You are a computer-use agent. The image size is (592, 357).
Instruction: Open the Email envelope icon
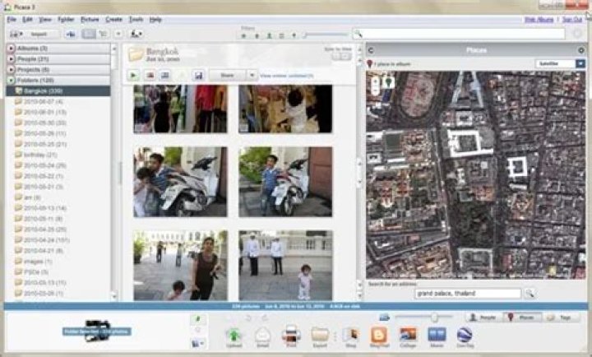263,335
